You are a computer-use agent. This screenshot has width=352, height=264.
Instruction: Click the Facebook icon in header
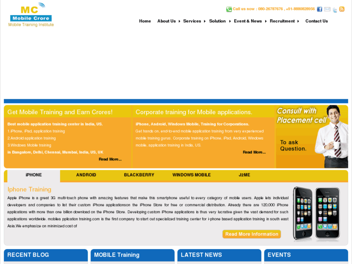click(320, 9)
